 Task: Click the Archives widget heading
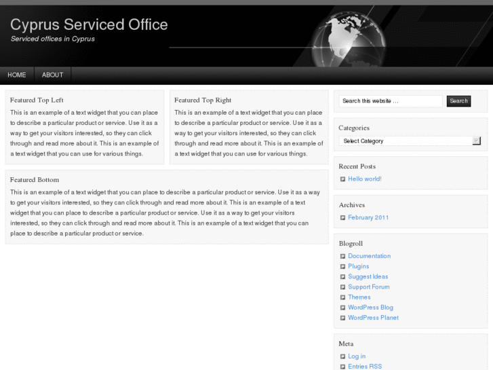(352, 205)
